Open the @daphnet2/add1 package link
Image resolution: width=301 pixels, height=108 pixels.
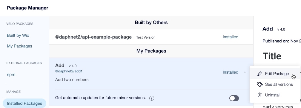[69, 71]
